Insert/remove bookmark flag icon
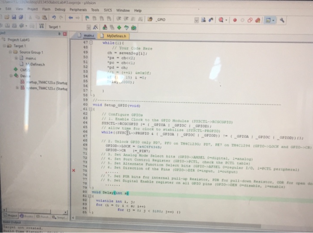313x233 pixels. pos(87,18)
